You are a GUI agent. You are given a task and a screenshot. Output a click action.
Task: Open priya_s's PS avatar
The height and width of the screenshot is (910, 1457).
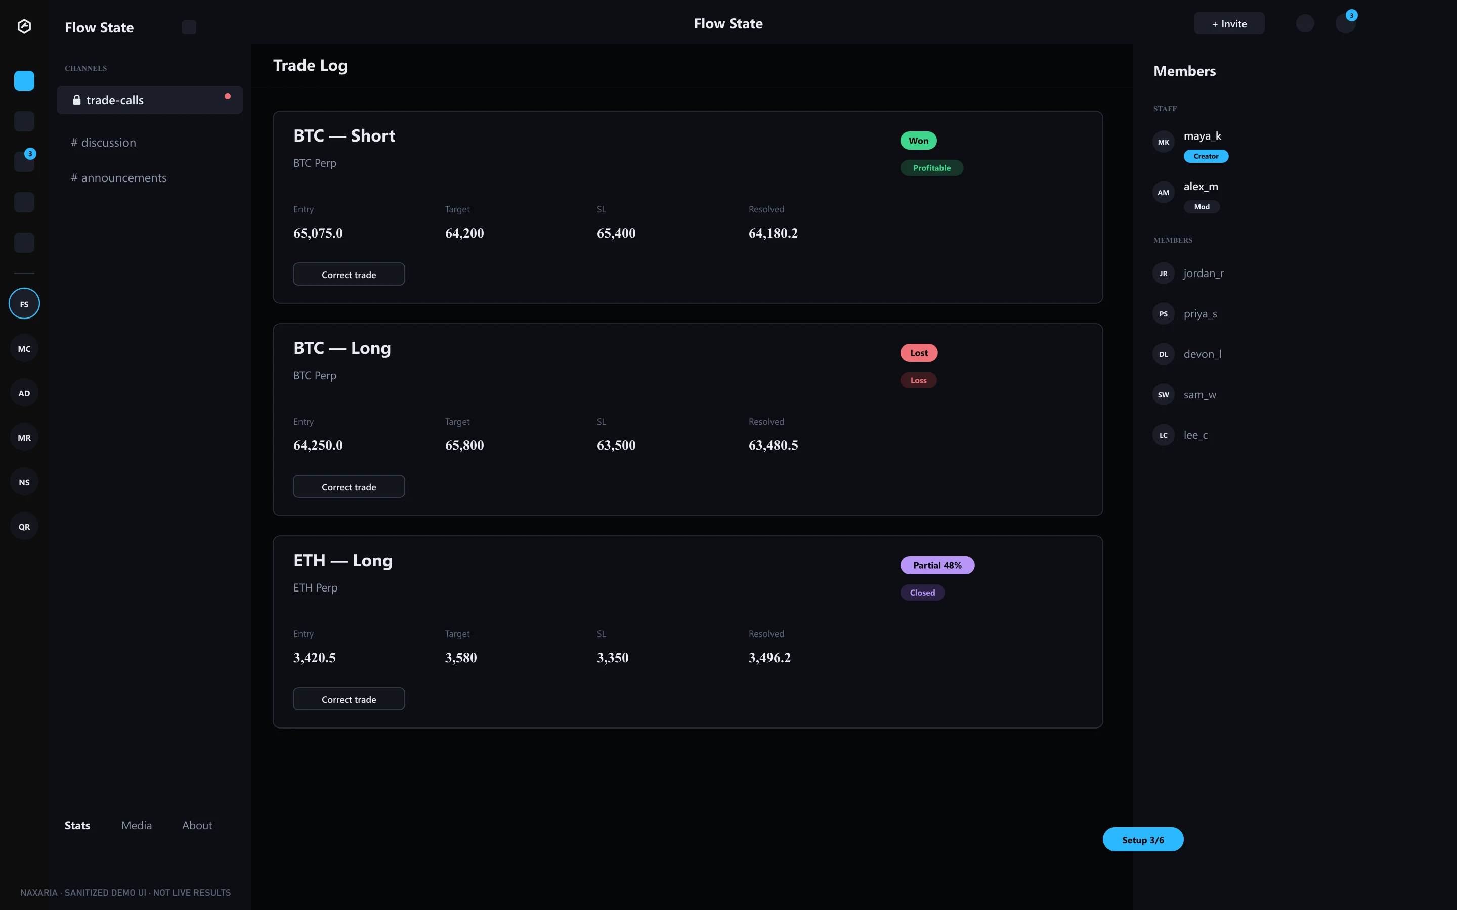pyautogui.click(x=1163, y=313)
